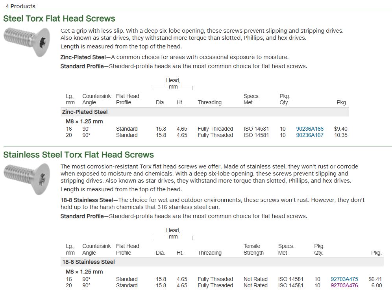Click ISO 14581 in the 90236A166 row
This screenshot has width=392, height=294.
click(256, 129)
